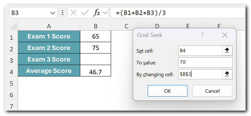Click the Select All corner triangle

pyautogui.click(x=13, y=27)
